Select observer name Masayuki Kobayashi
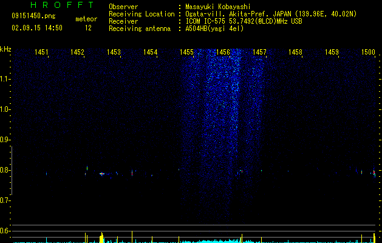This screenshot has height=243, width=382. 218,7
